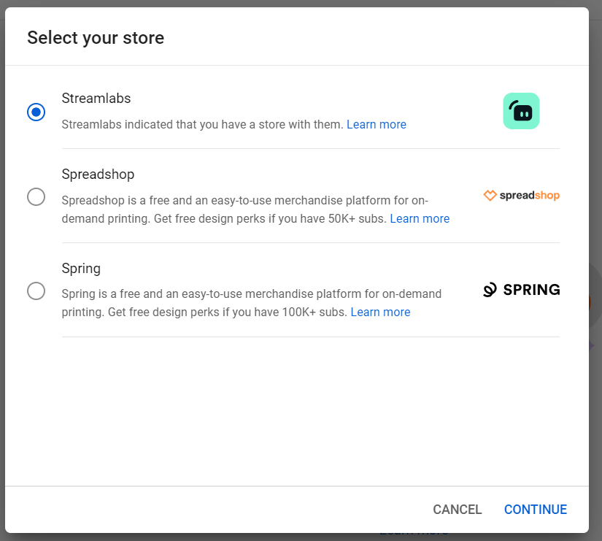Click the Streamlabs option title
Image resolution: width=602 pixels, height=541 pixels.
[x=96, y=99]
